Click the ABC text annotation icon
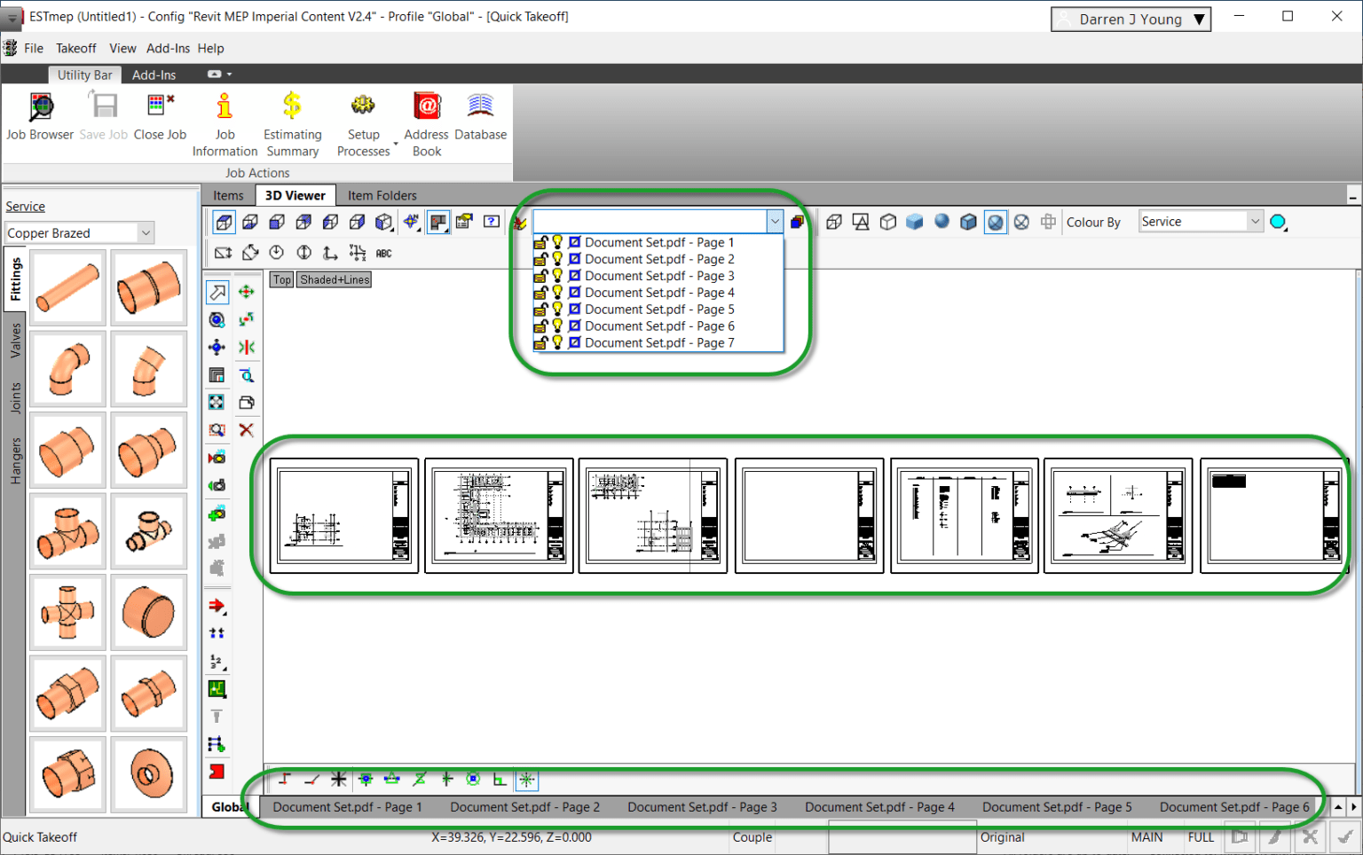 click(383, 253)
